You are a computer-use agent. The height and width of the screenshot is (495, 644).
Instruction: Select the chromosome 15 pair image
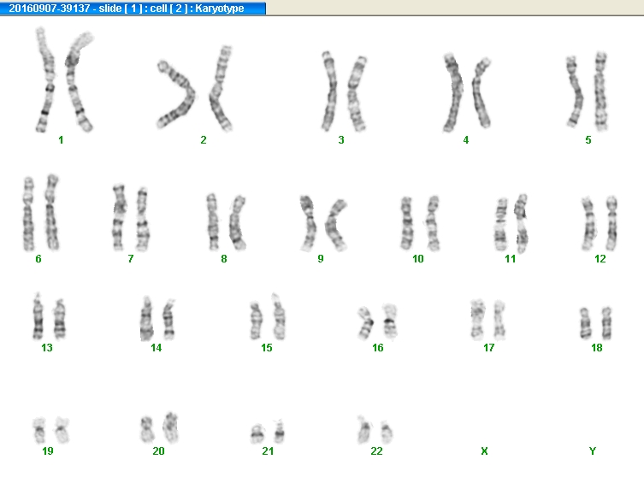pos(268,316)
